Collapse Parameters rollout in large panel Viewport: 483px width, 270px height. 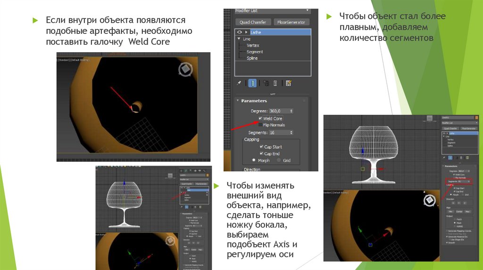click(x=238, y=101)
